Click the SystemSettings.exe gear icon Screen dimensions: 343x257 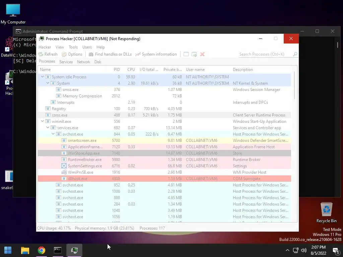pos(64,166)
